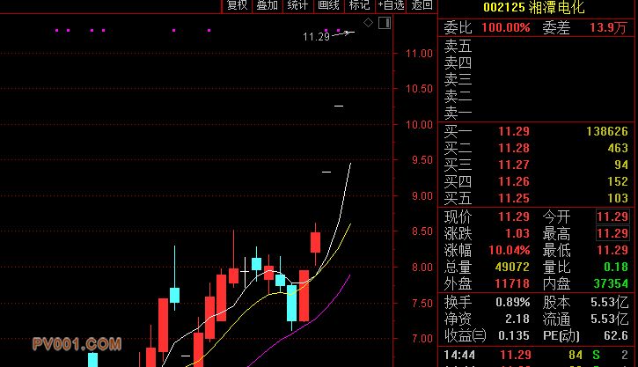
Task: Click the 今开 boxed price 11.29
Action: point(612,217)
